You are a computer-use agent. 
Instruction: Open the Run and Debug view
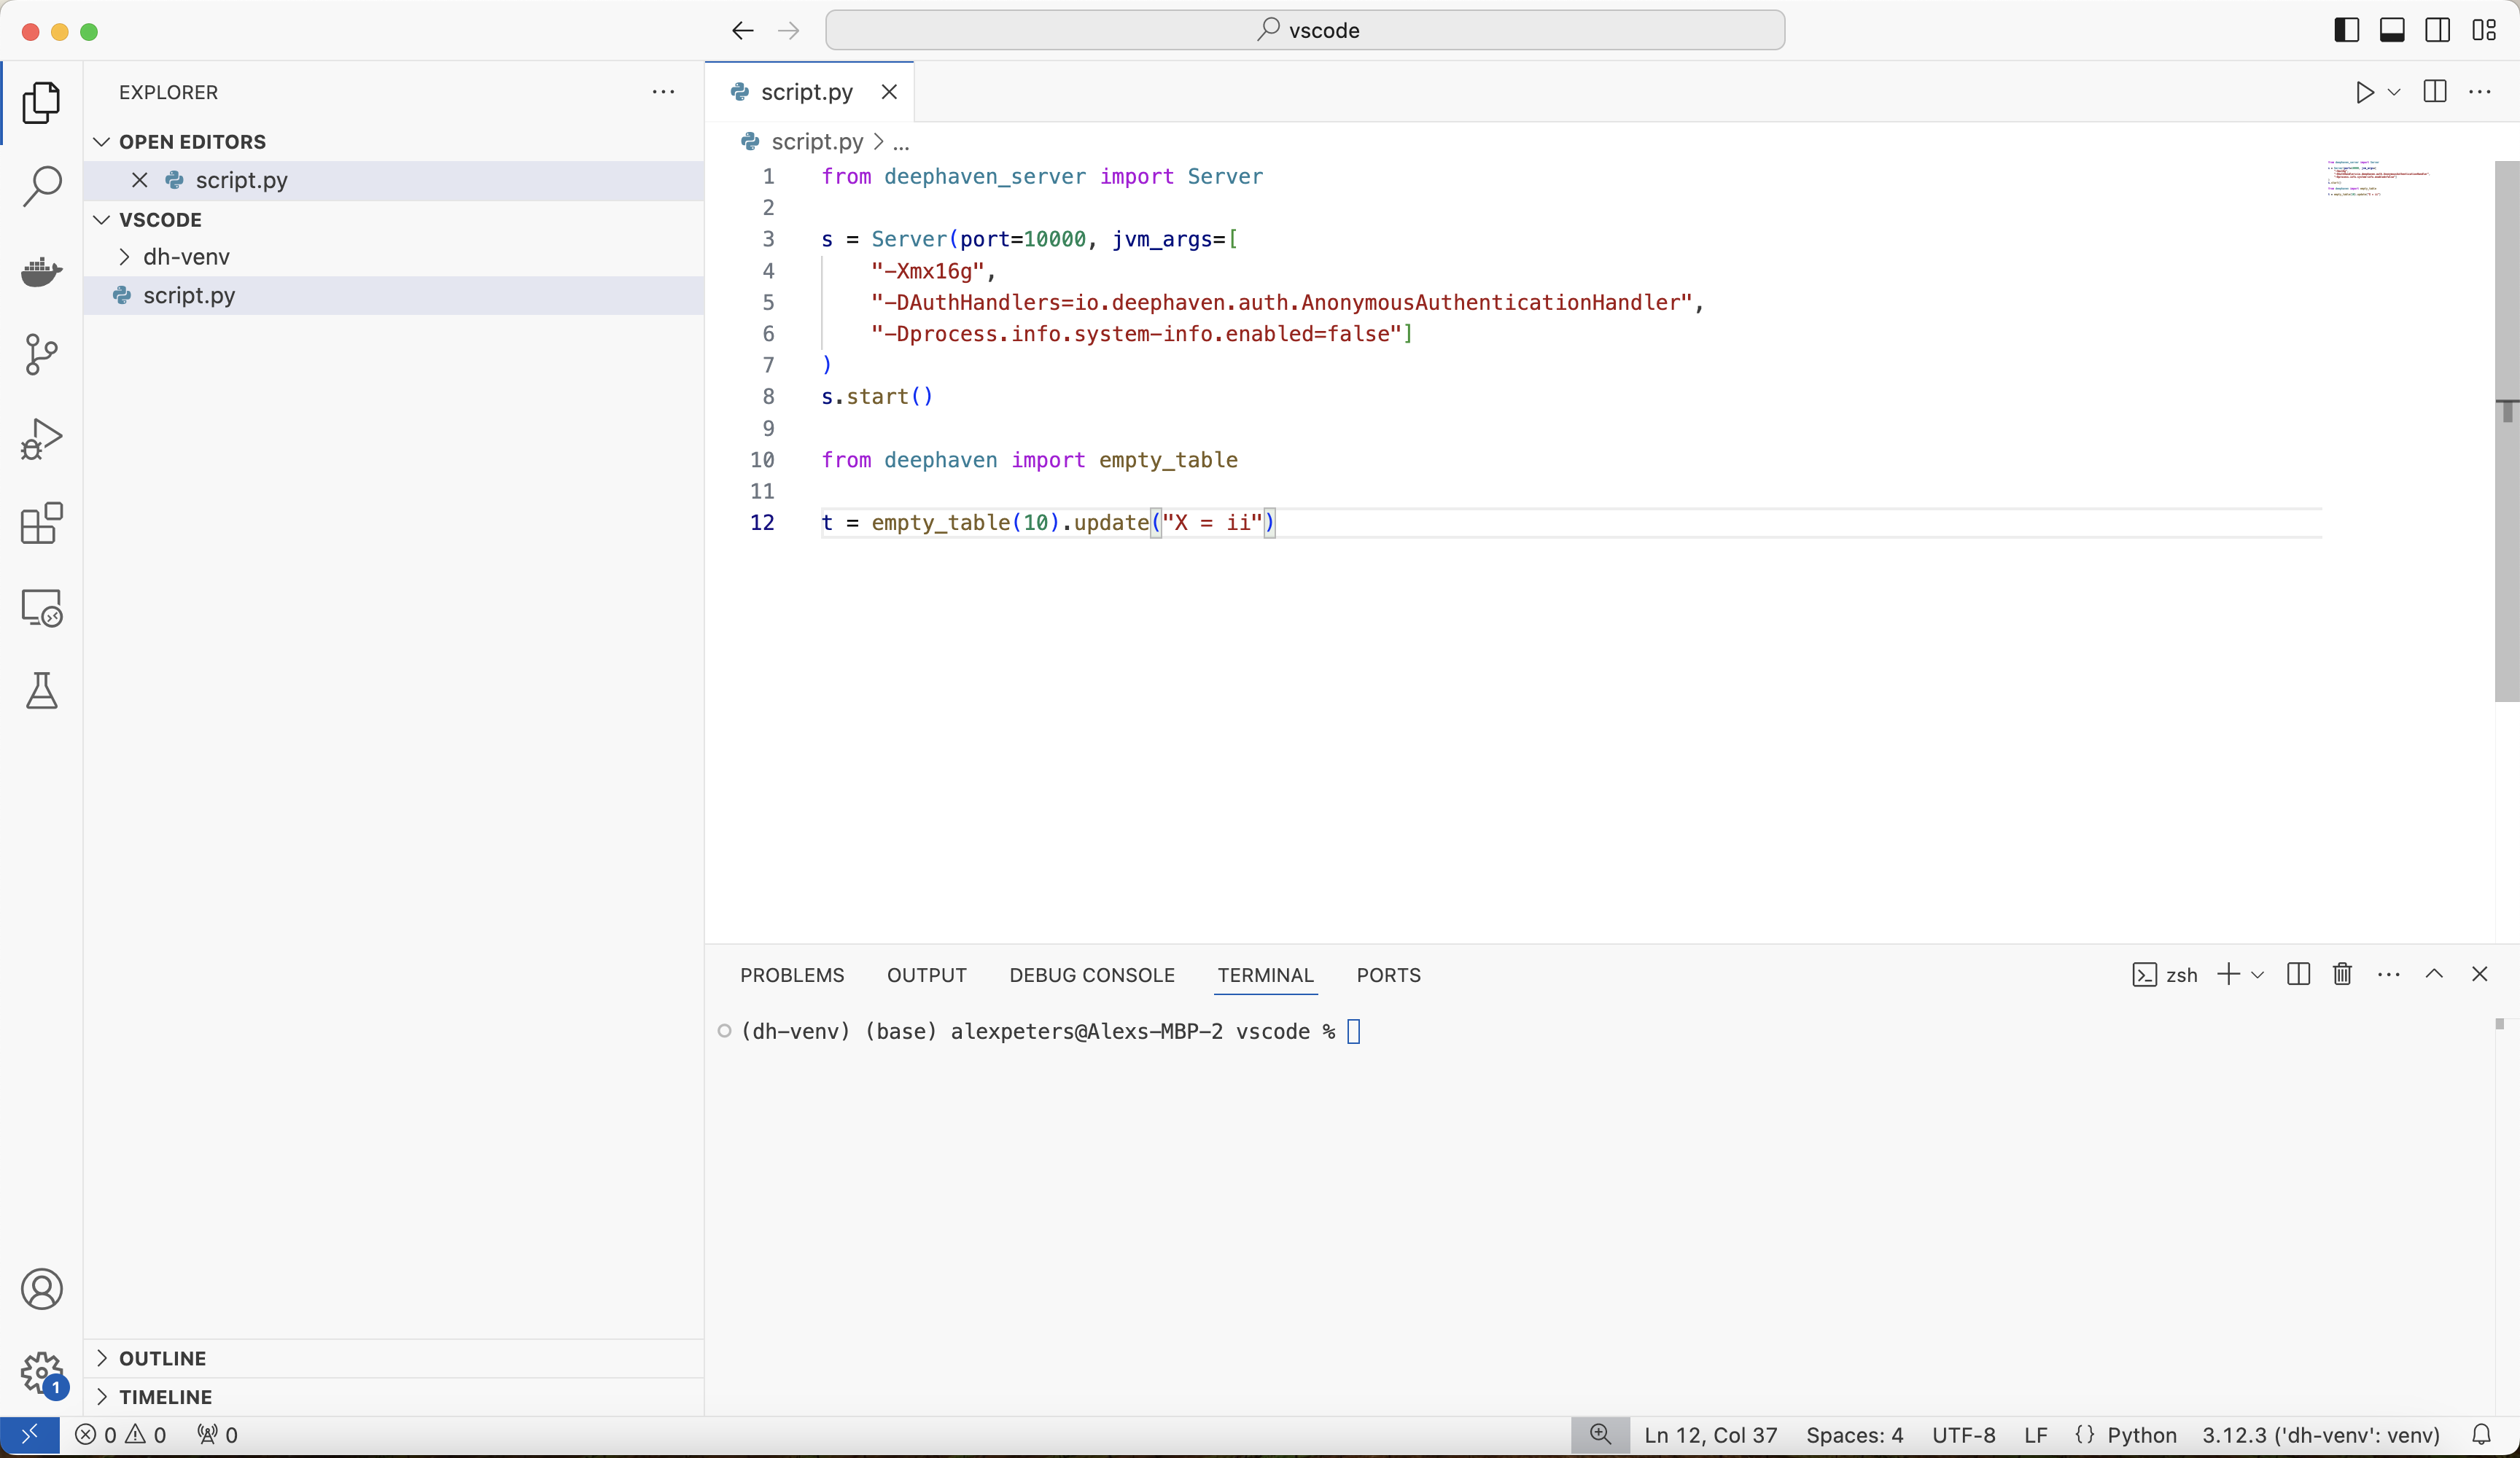[41, 439]
